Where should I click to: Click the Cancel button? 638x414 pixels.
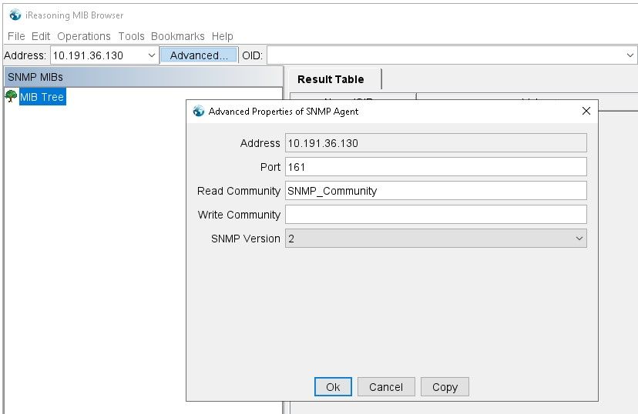click(x=386, y=387)
